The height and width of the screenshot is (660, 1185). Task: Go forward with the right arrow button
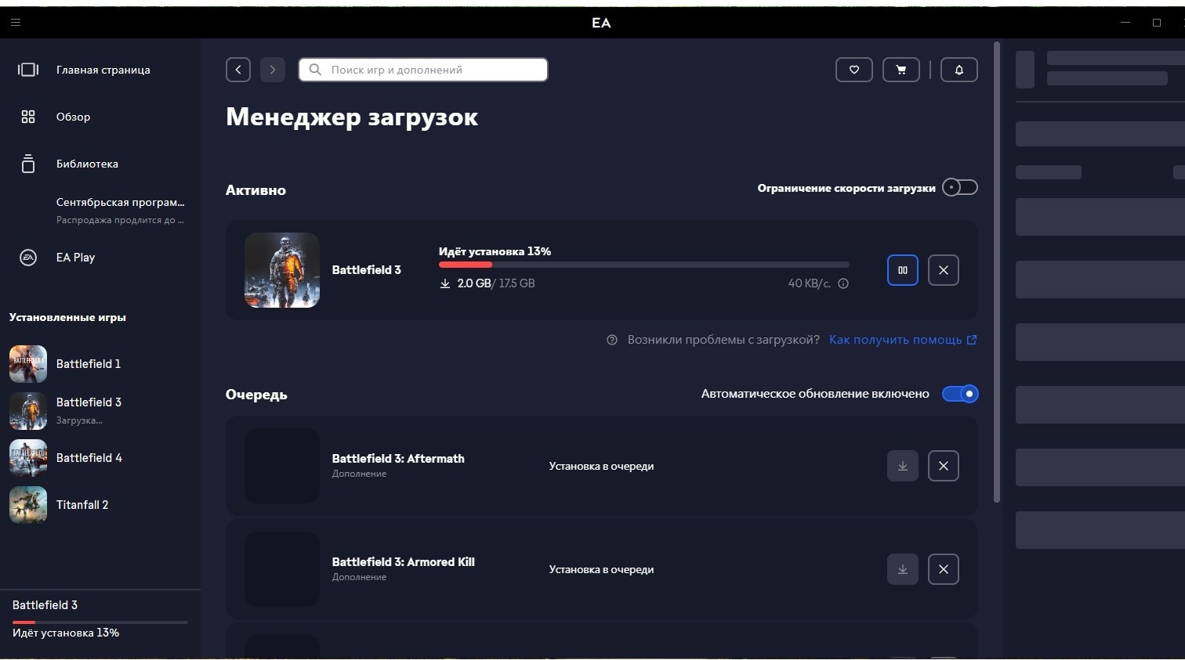273,70
